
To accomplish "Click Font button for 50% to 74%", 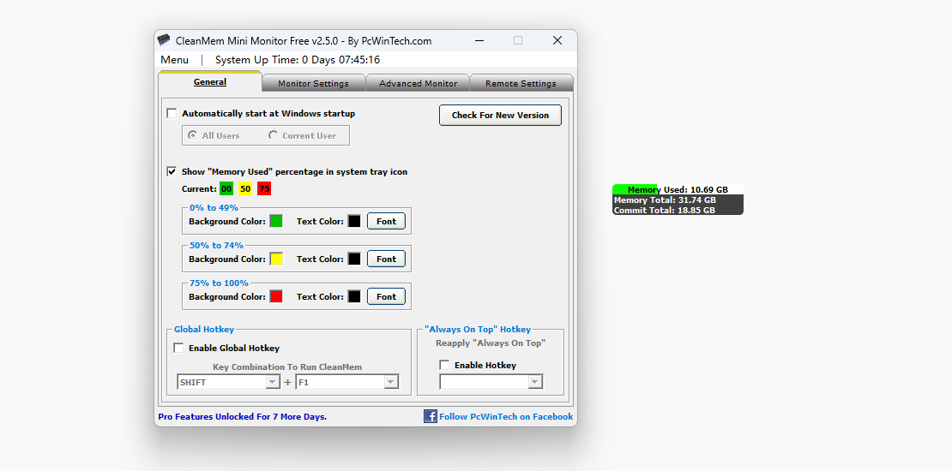I will pyautogui.click(x=386, y=259).
